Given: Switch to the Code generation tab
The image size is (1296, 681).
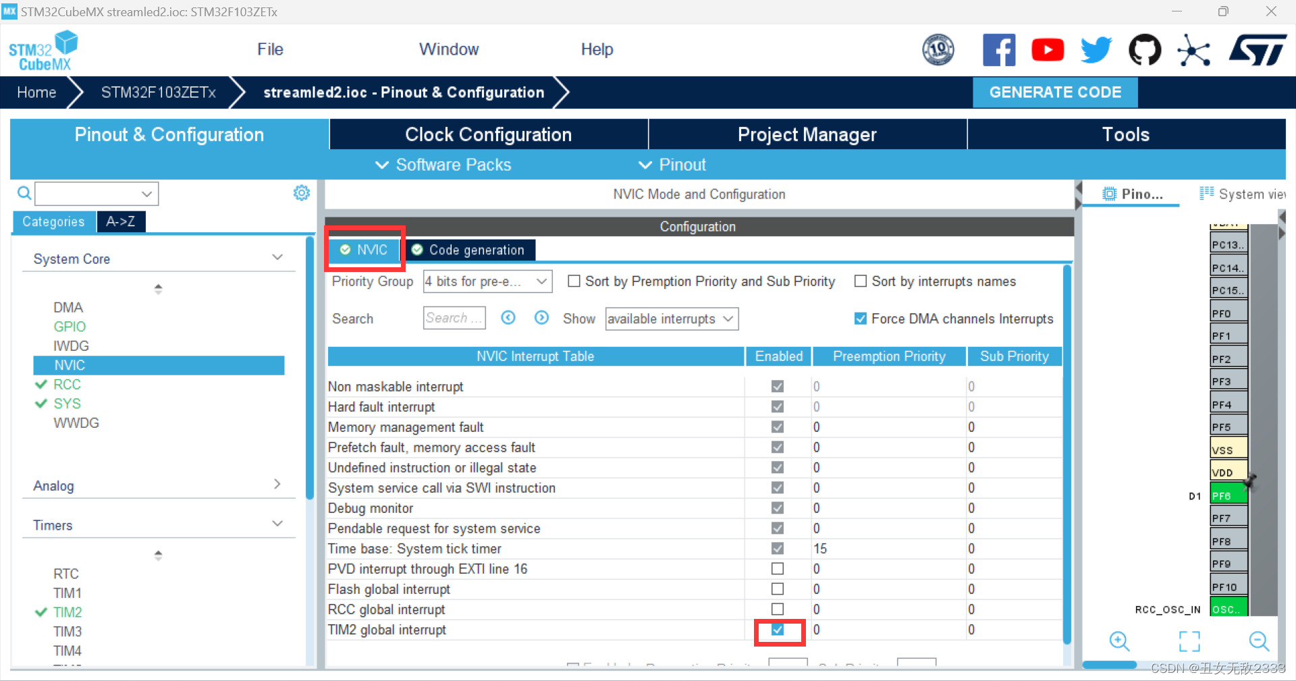Looking at the screenshot, I should tap(470, 250).
